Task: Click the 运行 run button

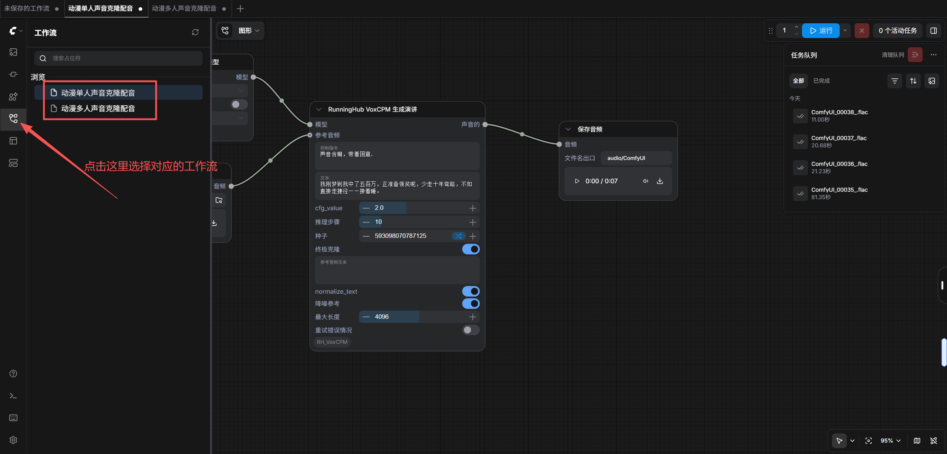Action: coord(820,31)
